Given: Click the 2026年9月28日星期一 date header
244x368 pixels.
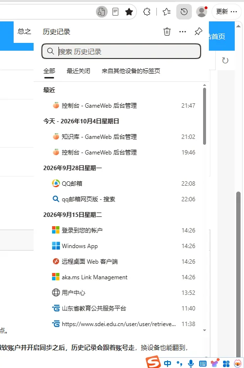Looking at the screenshot, I should (x=73, y=168).
